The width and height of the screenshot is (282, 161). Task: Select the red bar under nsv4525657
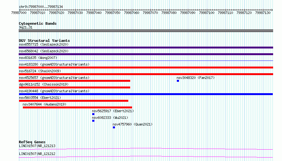pos(74,81)
